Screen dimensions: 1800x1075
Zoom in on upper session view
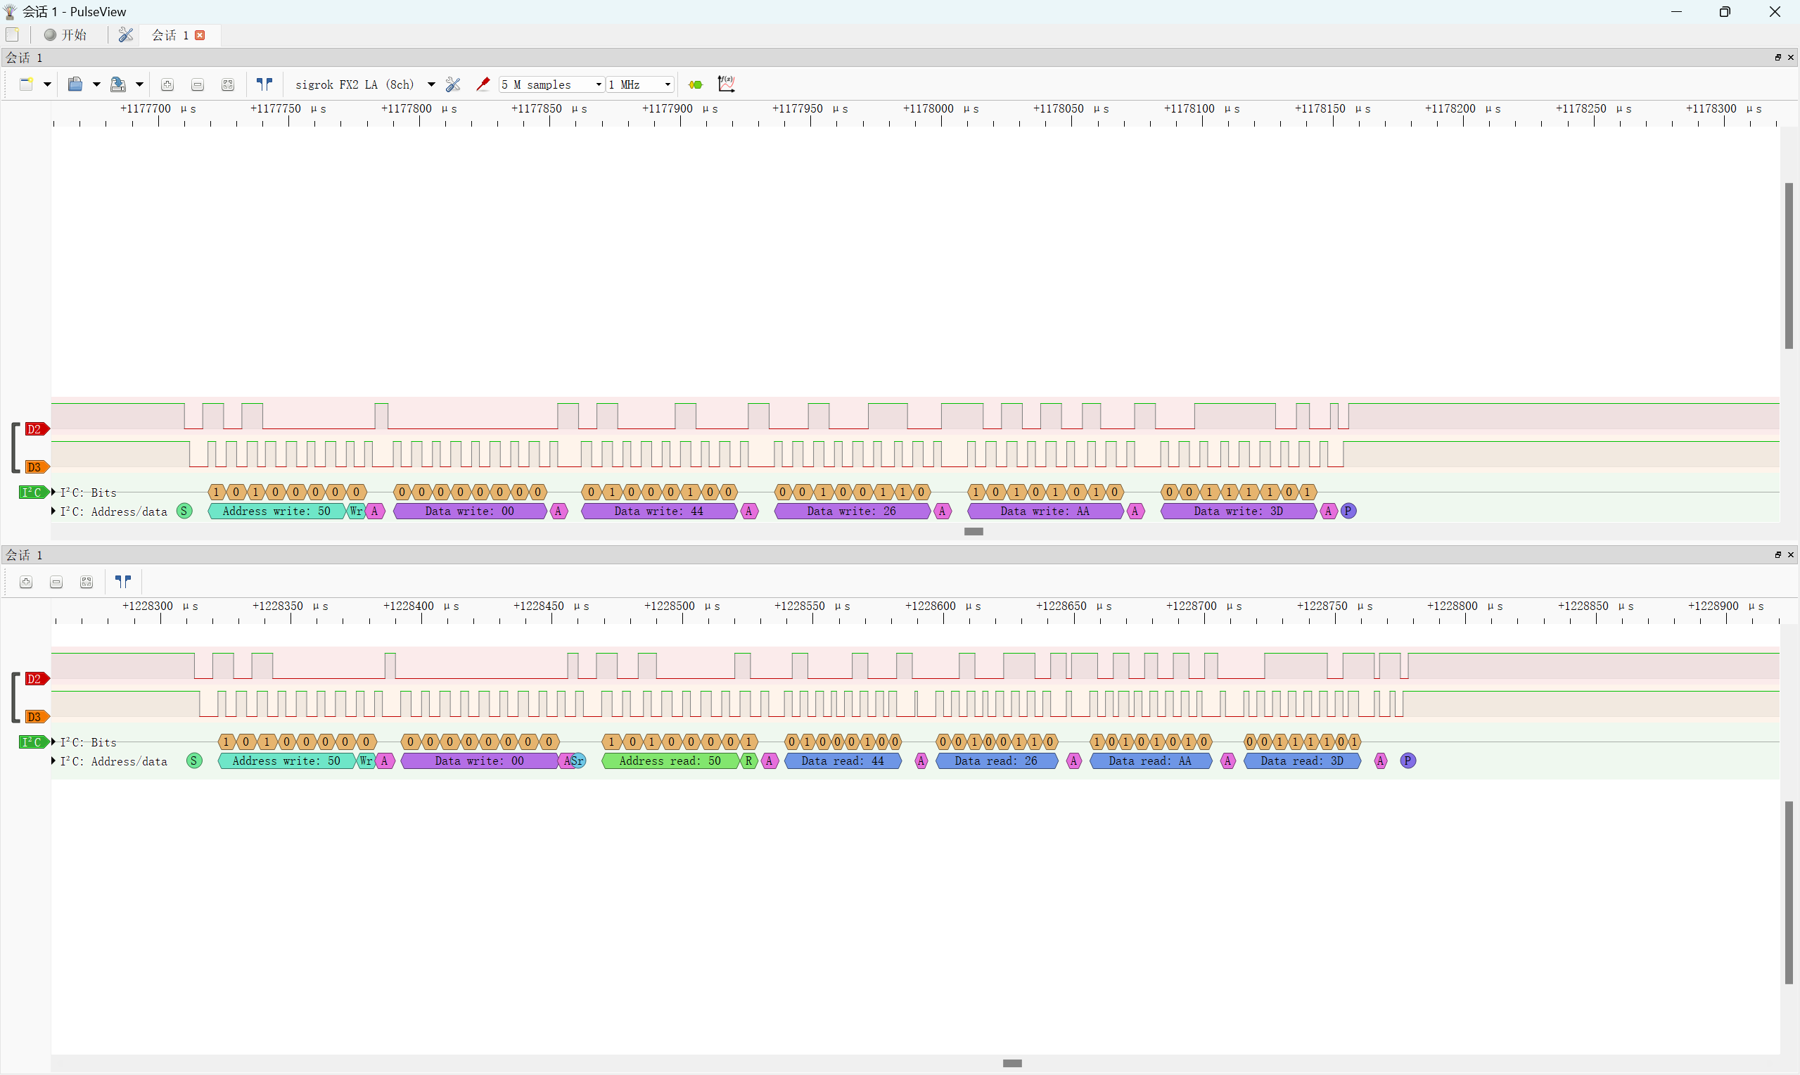pyautogui.click(x=167, y=84)
